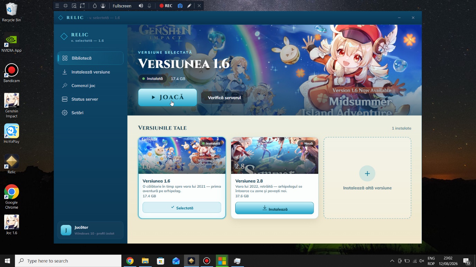476x267 pixels.
Task: Click the Bandicam collapse-arrows icon
Action: [x=65, y=6]
